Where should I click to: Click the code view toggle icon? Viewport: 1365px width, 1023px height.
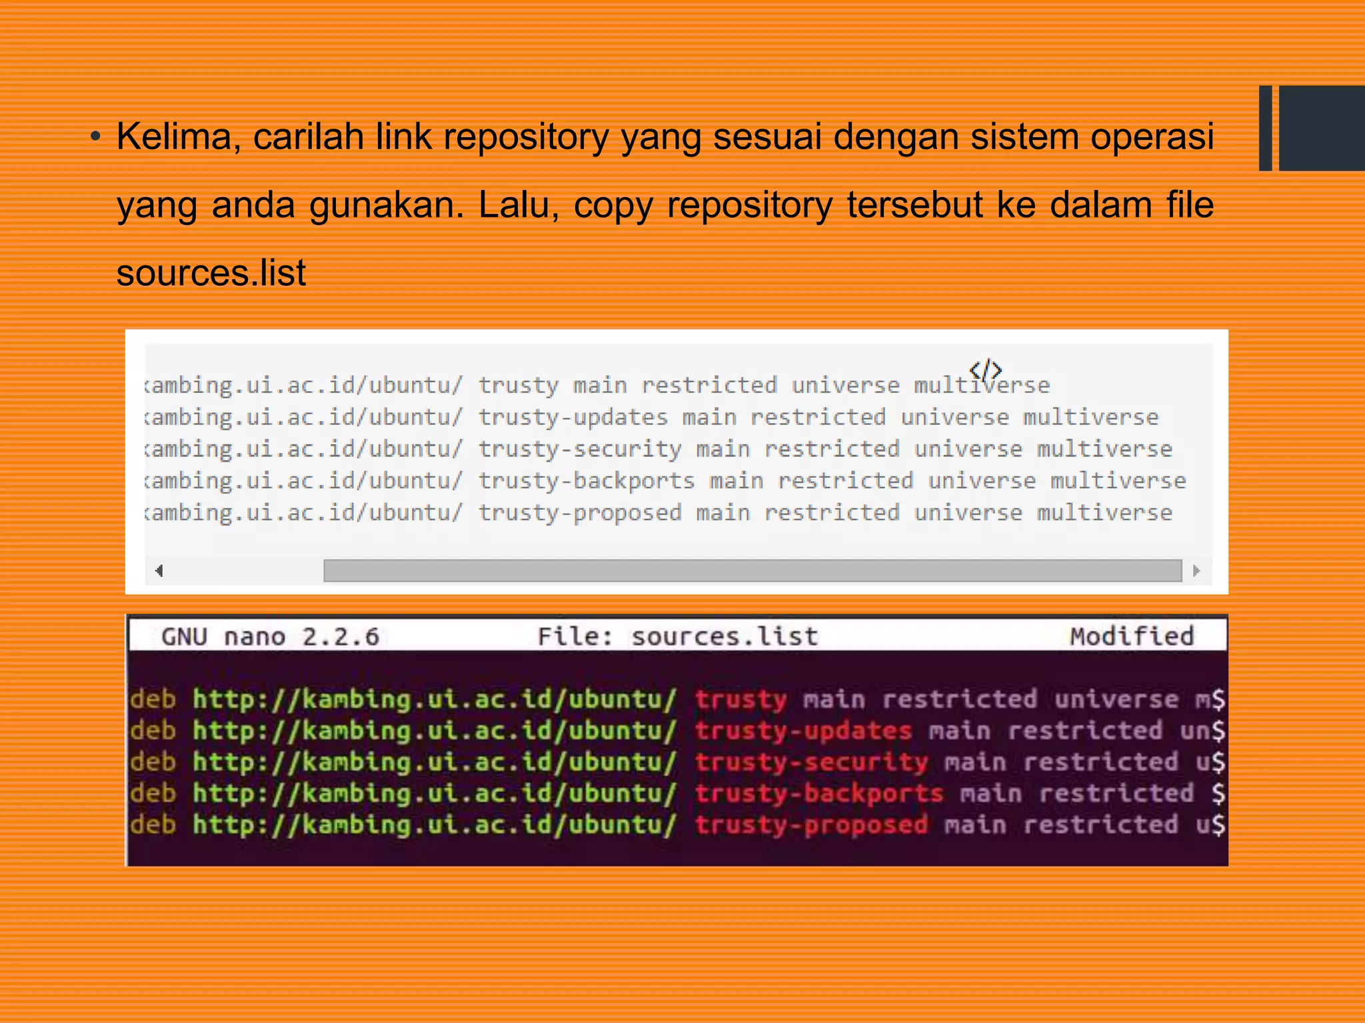pyautogui.click(x=985, y=370)
